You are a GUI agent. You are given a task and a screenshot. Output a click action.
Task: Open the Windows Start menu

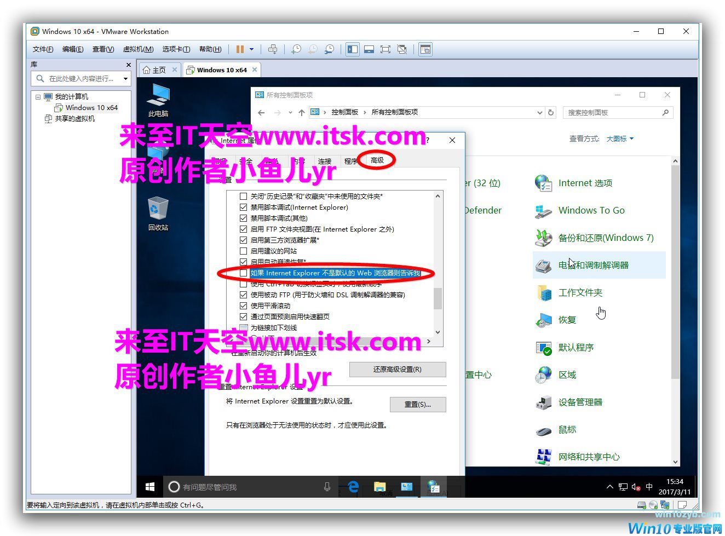(x=150, y=486)
